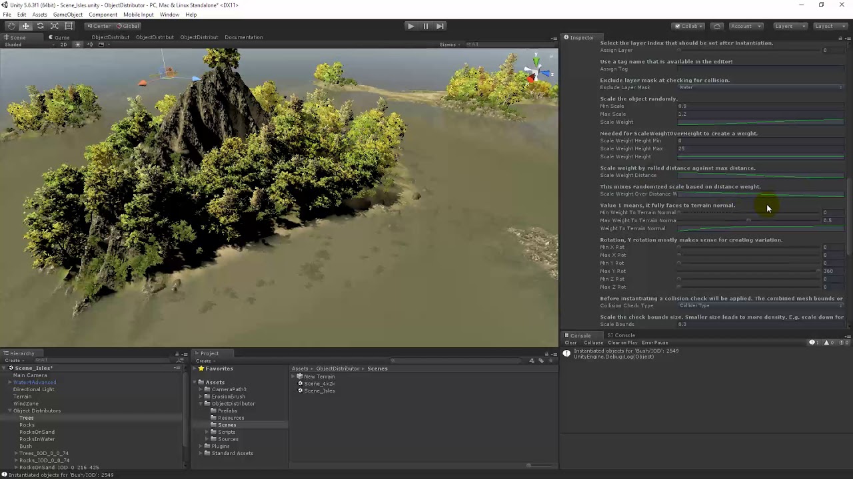Screen dimensions: 853x479
Task: Open the Layout dropdown
Action: 828,26
